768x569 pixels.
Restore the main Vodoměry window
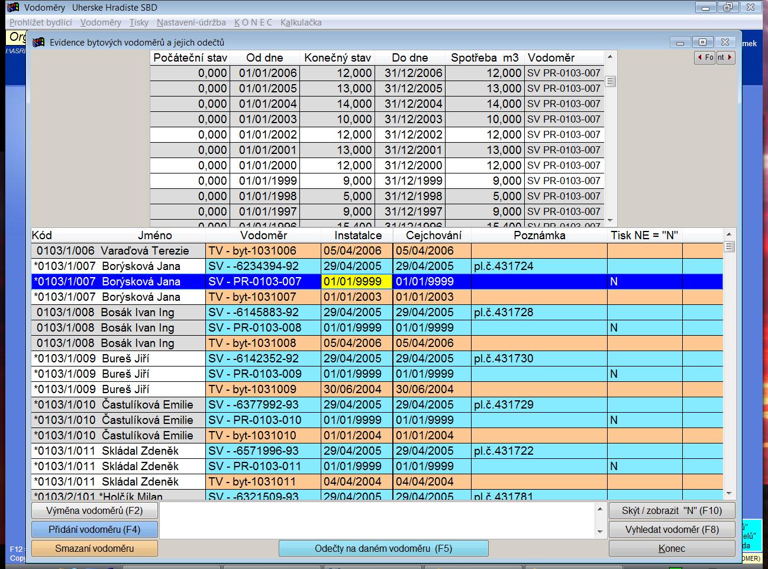coord(728,8)
